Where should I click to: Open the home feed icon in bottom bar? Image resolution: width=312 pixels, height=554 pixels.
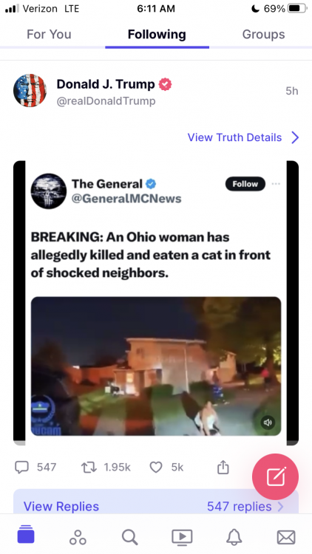point(26,534)
